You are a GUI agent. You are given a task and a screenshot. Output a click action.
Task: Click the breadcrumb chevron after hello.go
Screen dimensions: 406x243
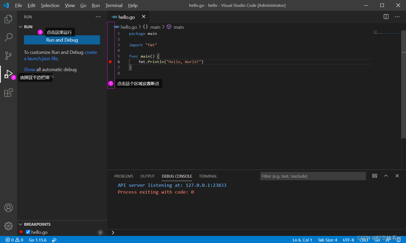point(140,27)
